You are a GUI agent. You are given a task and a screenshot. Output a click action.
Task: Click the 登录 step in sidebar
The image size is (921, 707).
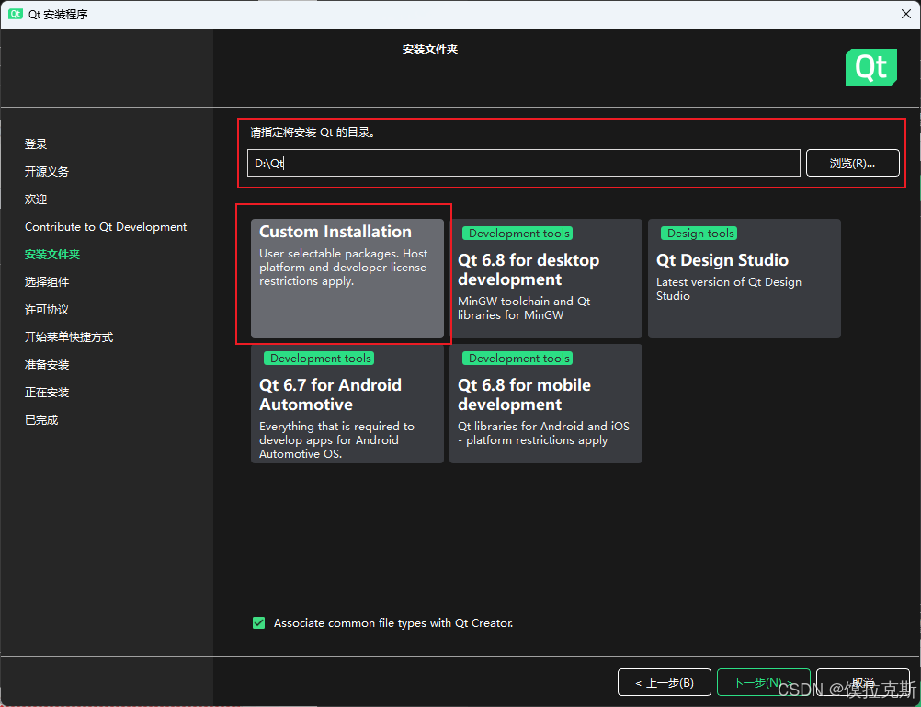[x=36, y=144]
